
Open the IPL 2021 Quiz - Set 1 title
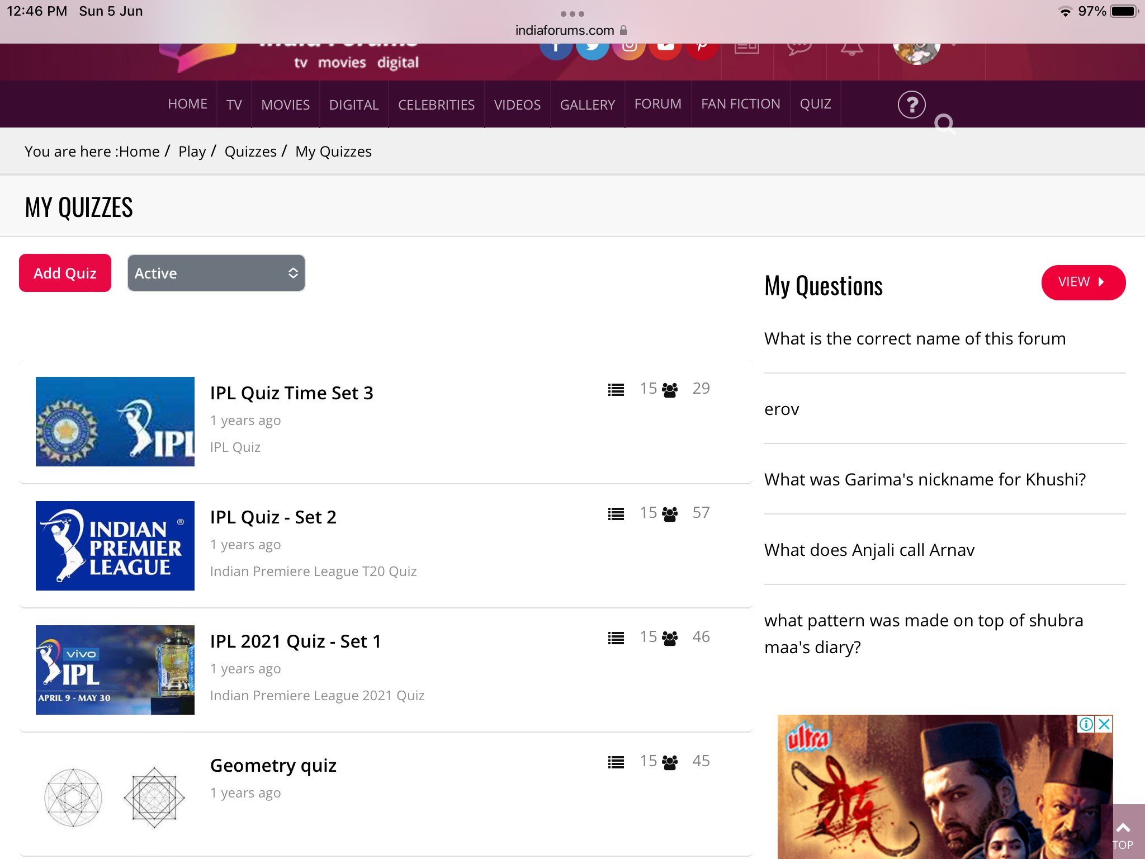[296, 641]
